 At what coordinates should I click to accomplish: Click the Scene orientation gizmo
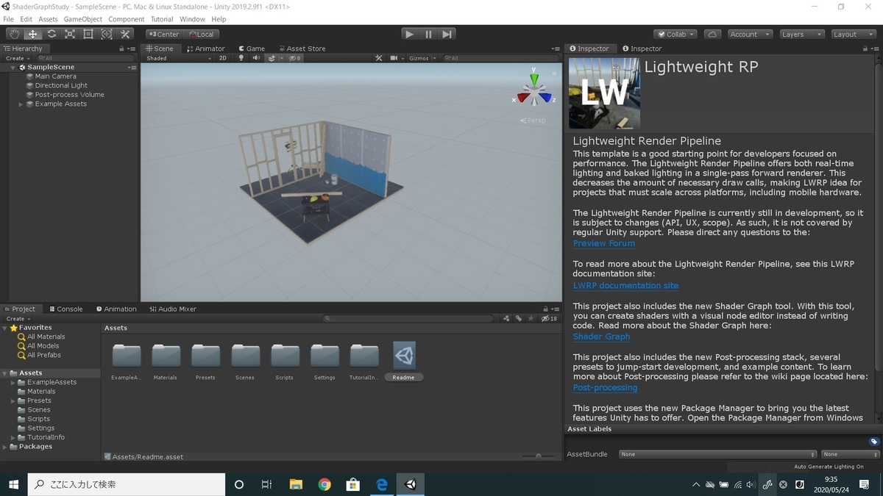click(534, 90)
